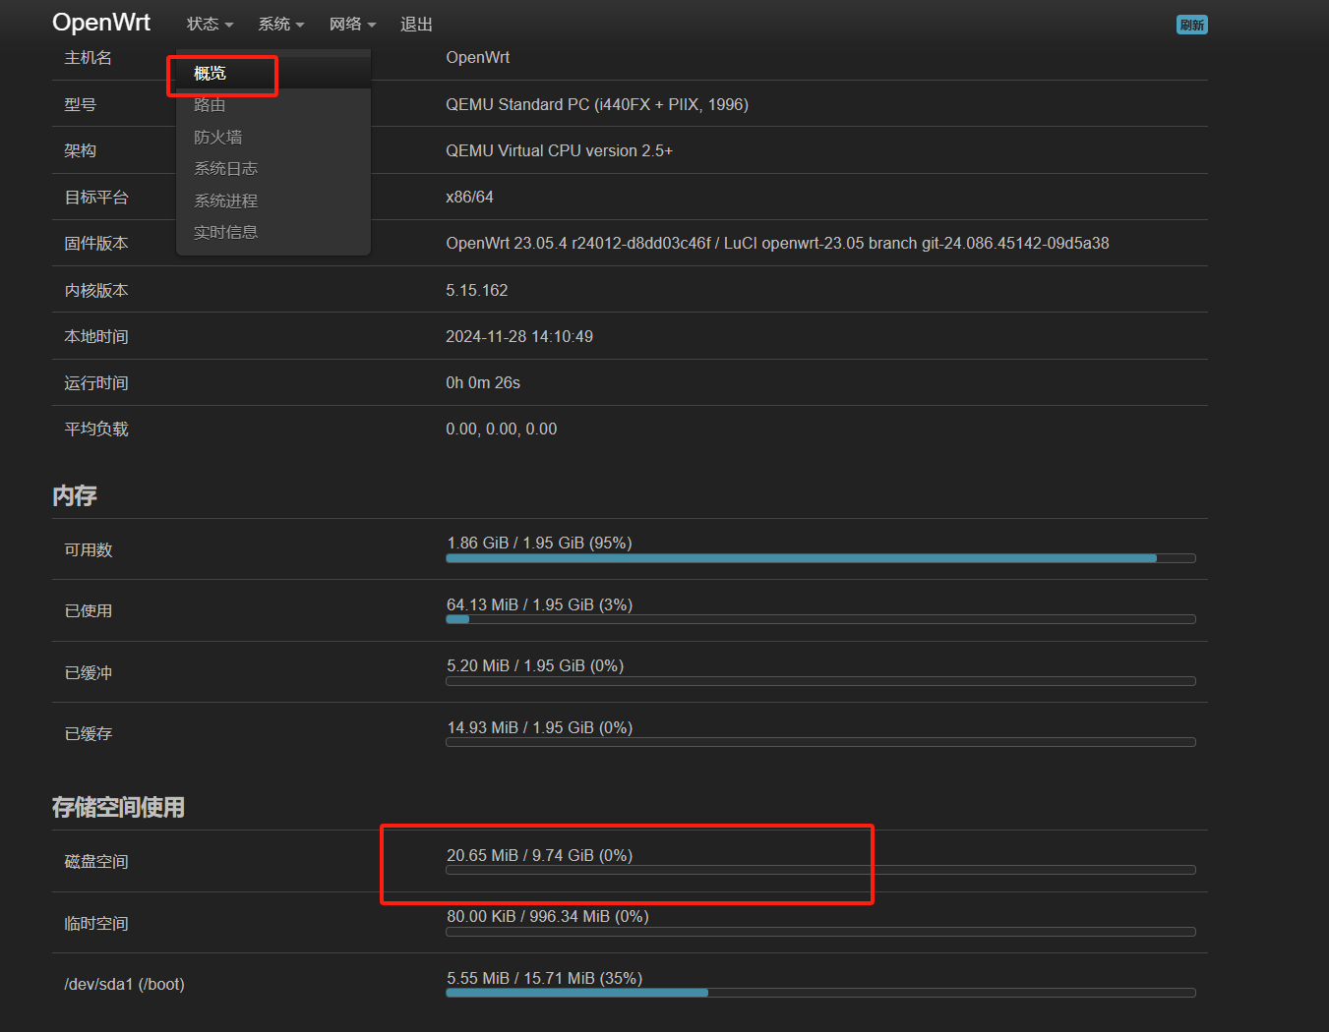Image resolution: width=1329 pixels, height=1032 pixels.
Task: Click the 内核版本 row label
Action: click(x=96, y=290)
